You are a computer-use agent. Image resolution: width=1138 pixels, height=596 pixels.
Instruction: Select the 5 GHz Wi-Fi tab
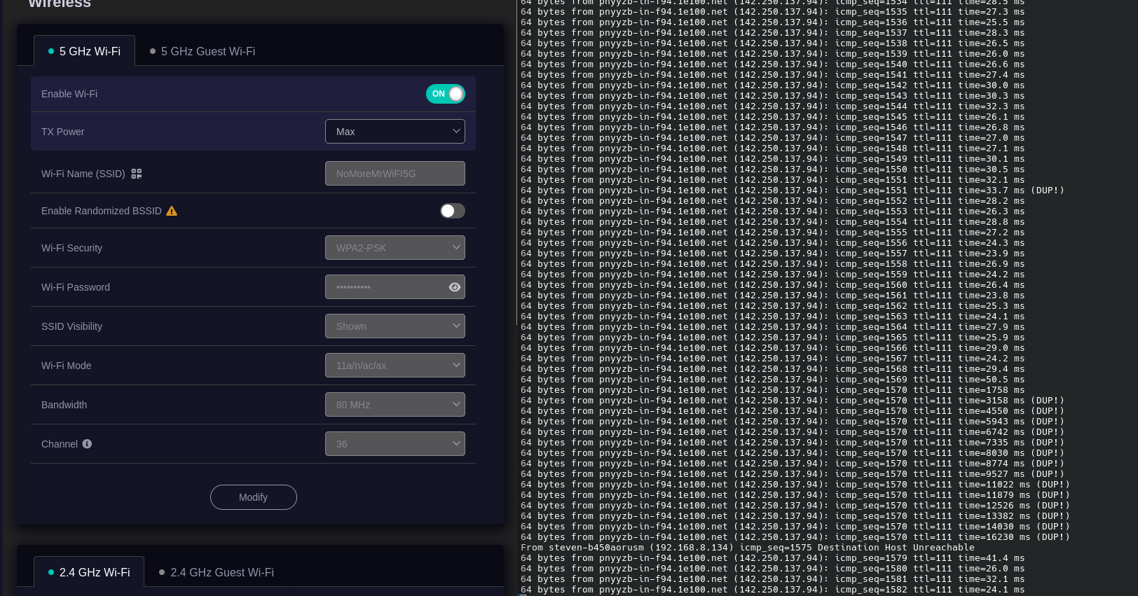pos(85,52)
